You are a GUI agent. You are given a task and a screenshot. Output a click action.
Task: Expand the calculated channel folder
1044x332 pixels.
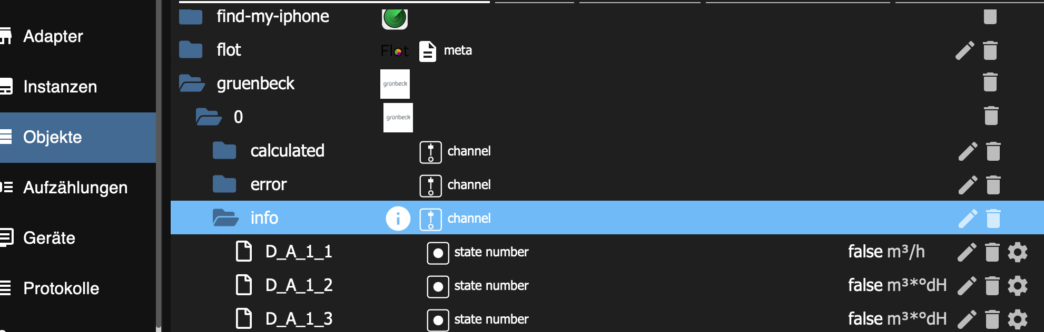224,151
